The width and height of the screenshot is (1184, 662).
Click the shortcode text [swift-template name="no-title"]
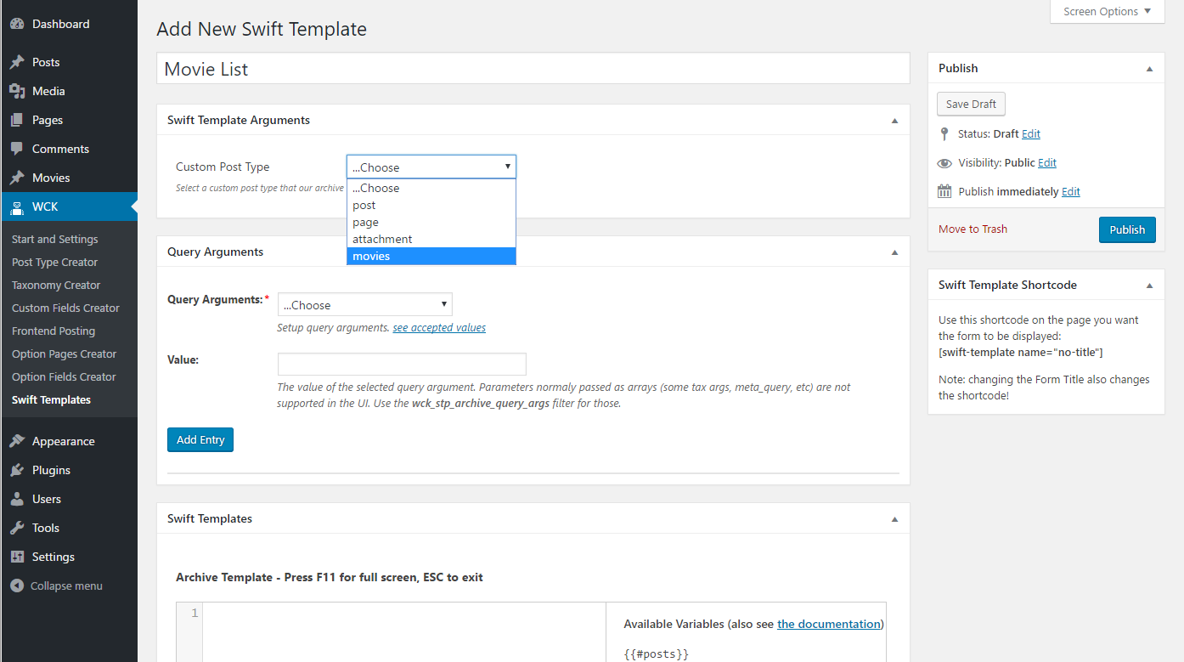(x=1020, y=352)
